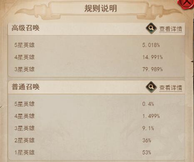Click the 2星英雄 row showing 36%
Screen dimensions: 194x162
tap(97, 140)
